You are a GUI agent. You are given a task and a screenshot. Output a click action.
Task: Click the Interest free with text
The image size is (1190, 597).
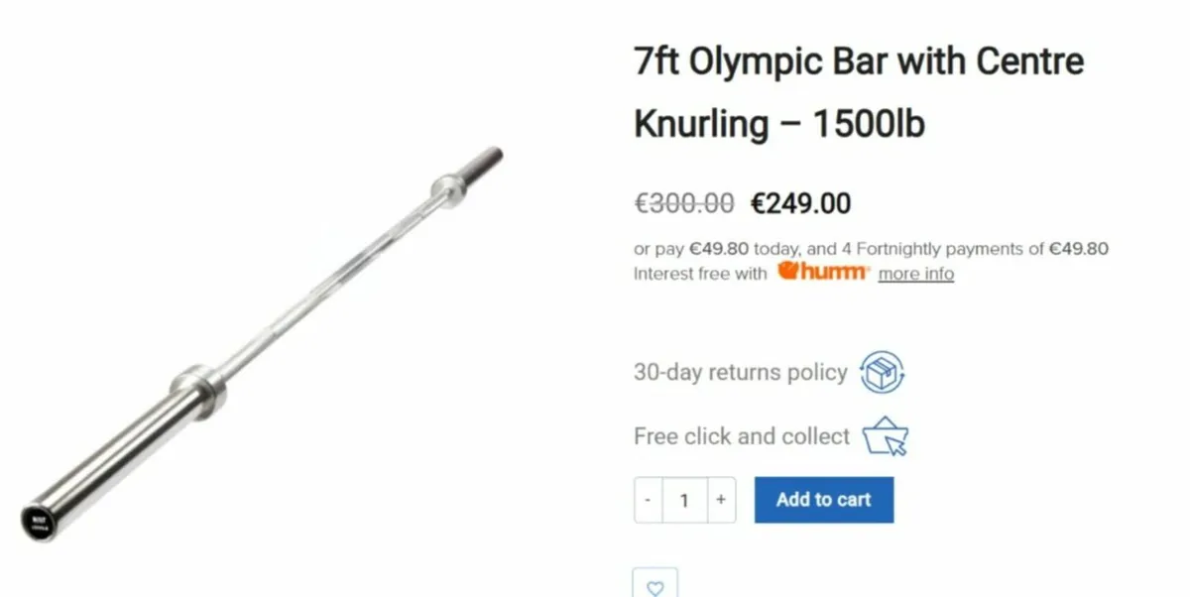pos(700,274)
